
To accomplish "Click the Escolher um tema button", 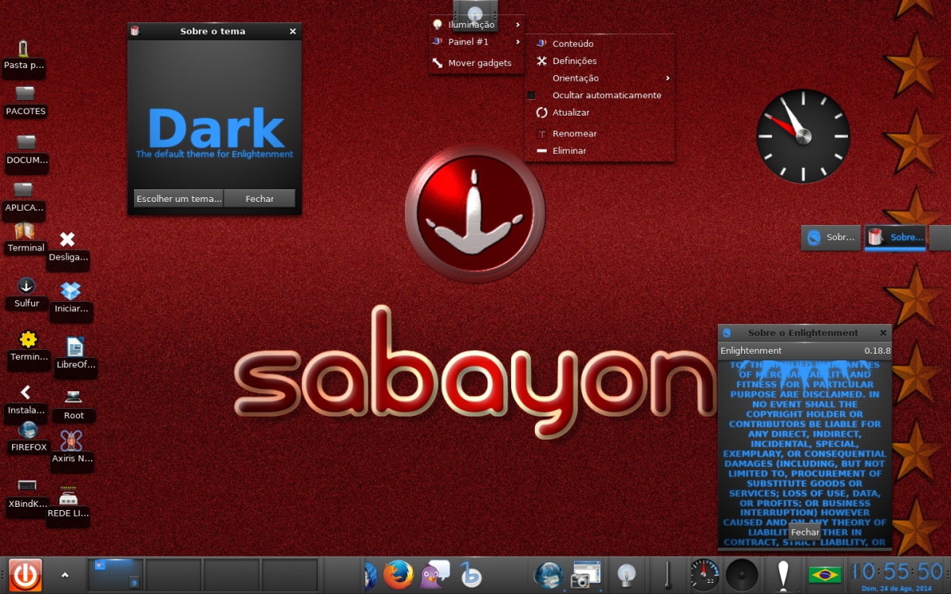I will [179, 199].
